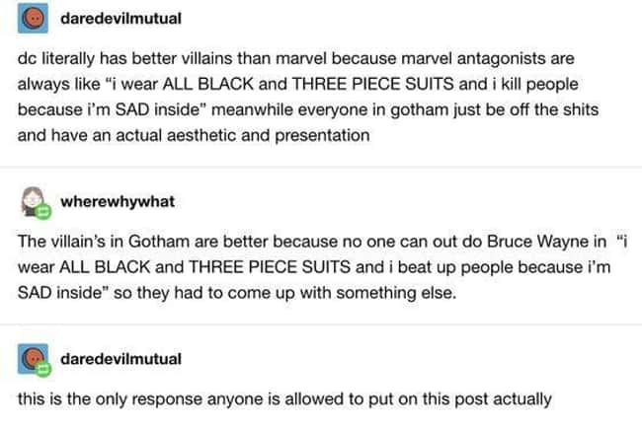Click daredevilmutual's avatar on the last reply
This screenshot has height=428, width=642.
[x=33, y=359]
